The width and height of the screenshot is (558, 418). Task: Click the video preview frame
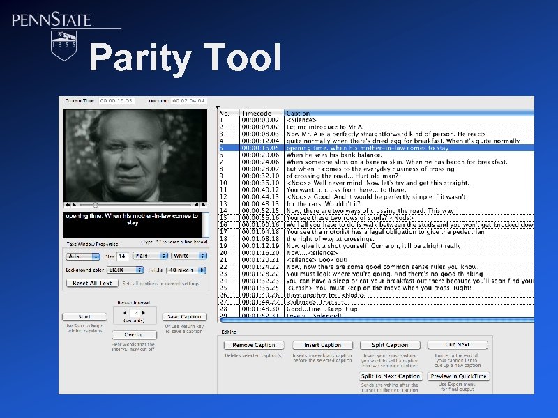[135, 155]
